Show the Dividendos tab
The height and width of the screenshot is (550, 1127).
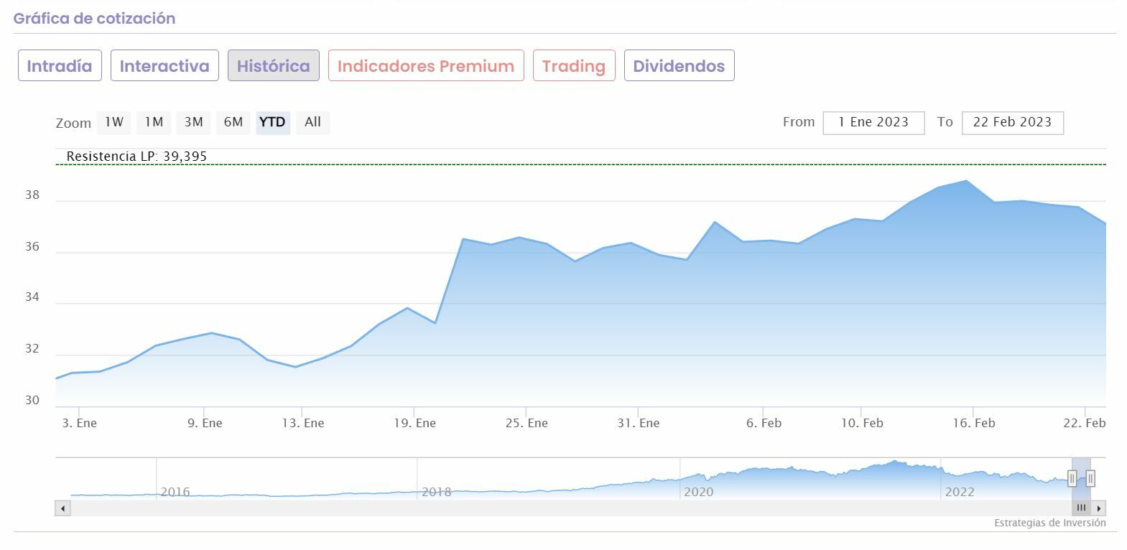pos(679,66)
